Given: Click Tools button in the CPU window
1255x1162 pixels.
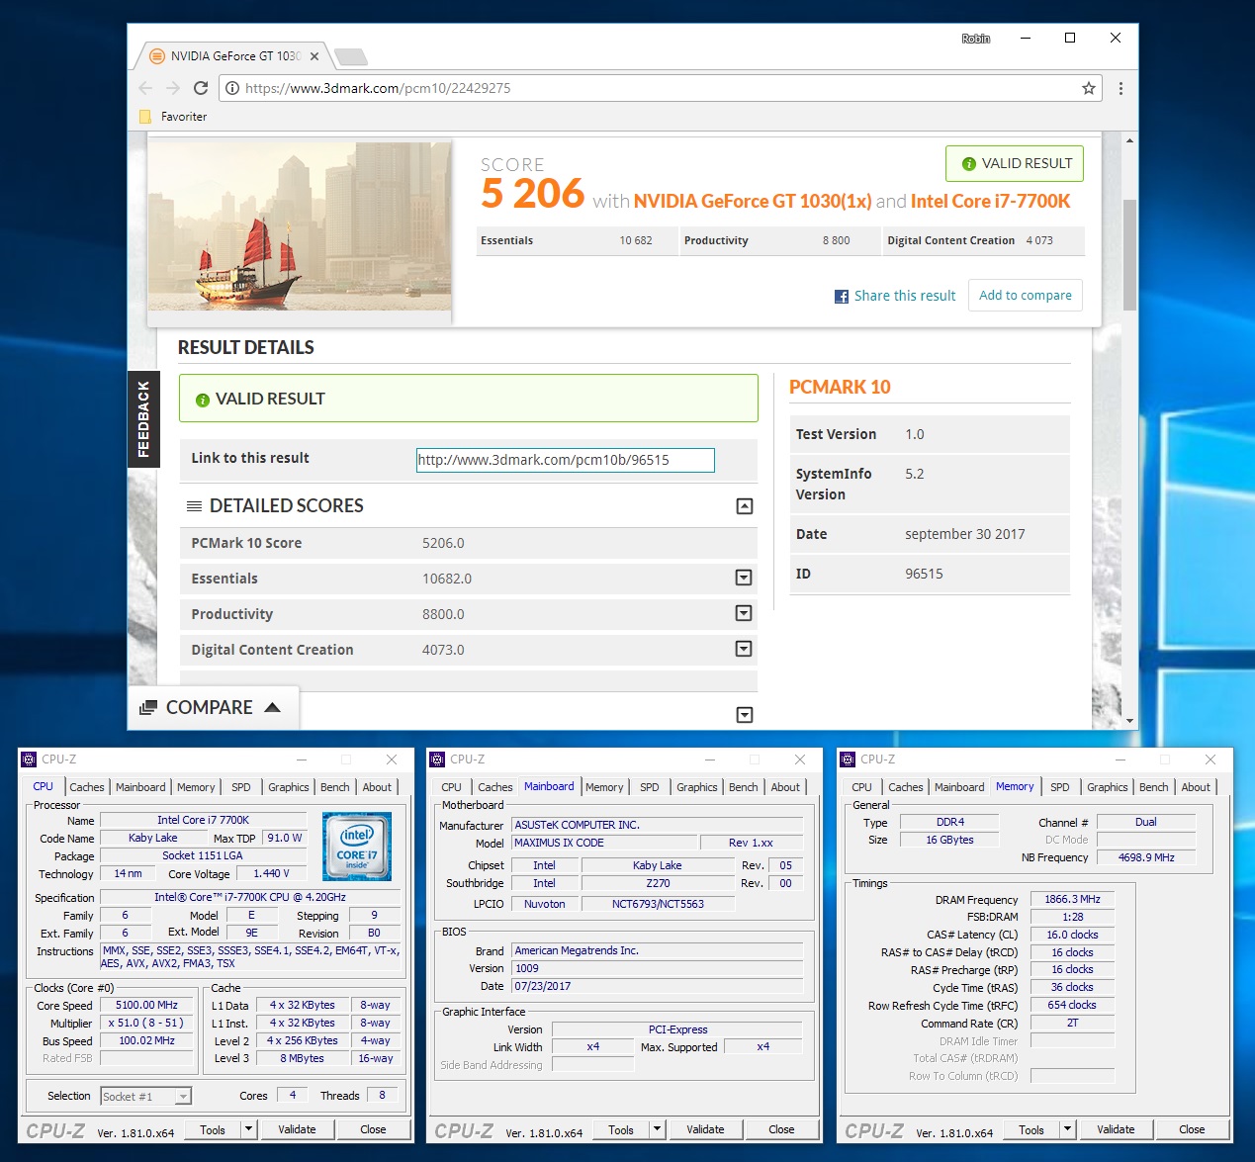Looking at the screenshot, I should (213, 1129).
